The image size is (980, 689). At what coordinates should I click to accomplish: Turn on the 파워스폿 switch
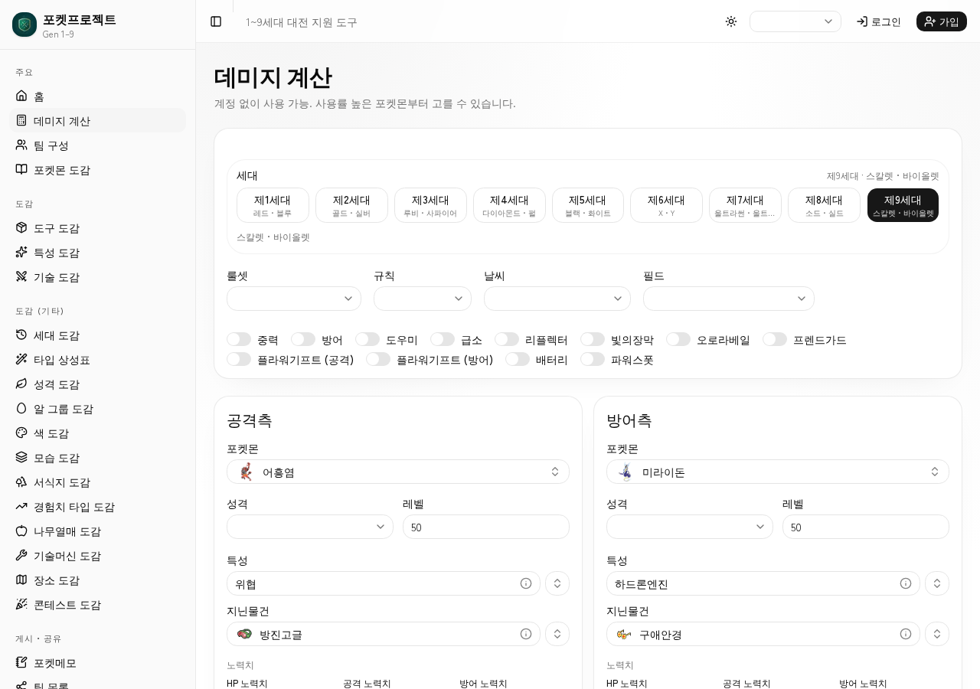pyautogui.click(x=593, y=359)
